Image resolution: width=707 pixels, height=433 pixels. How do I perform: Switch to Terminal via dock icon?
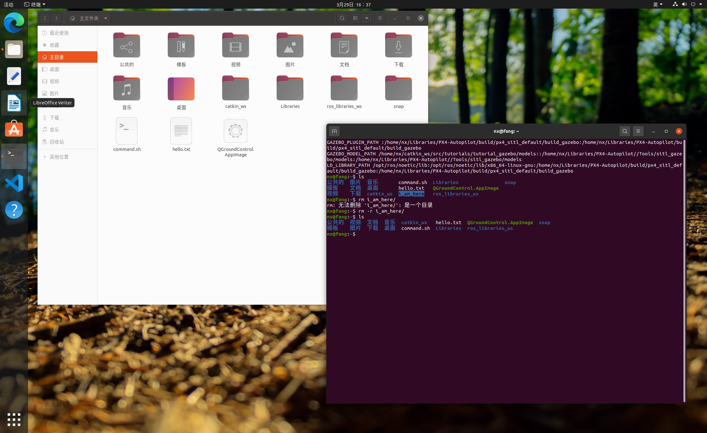14,156
